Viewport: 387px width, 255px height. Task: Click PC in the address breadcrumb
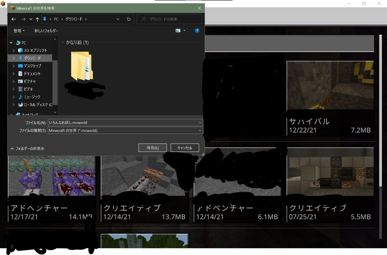pos(56,19)
